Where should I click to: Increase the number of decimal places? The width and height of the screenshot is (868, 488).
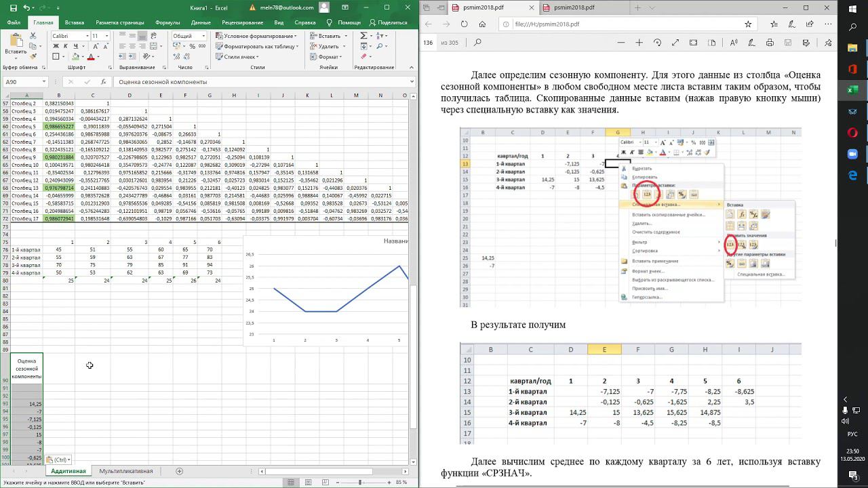point(176,57)
